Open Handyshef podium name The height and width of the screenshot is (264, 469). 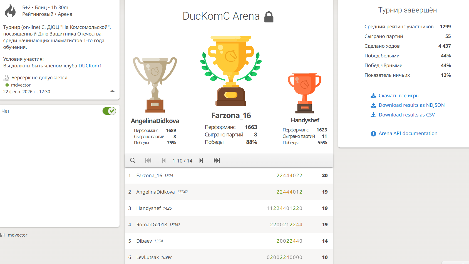[x=305, y=120]
